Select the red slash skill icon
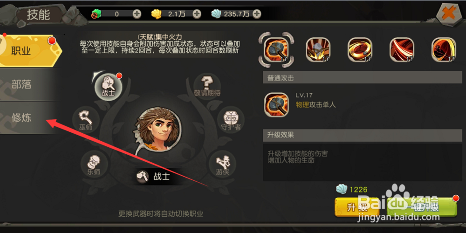This screenshot has width=466, height=233. (402, 49)
